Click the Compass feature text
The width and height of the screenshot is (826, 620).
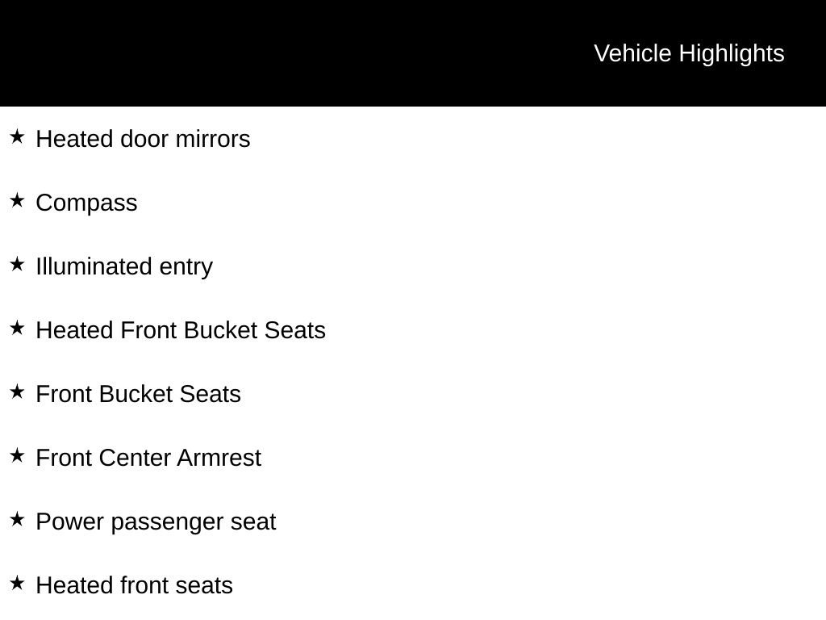(x=86, y=203)
